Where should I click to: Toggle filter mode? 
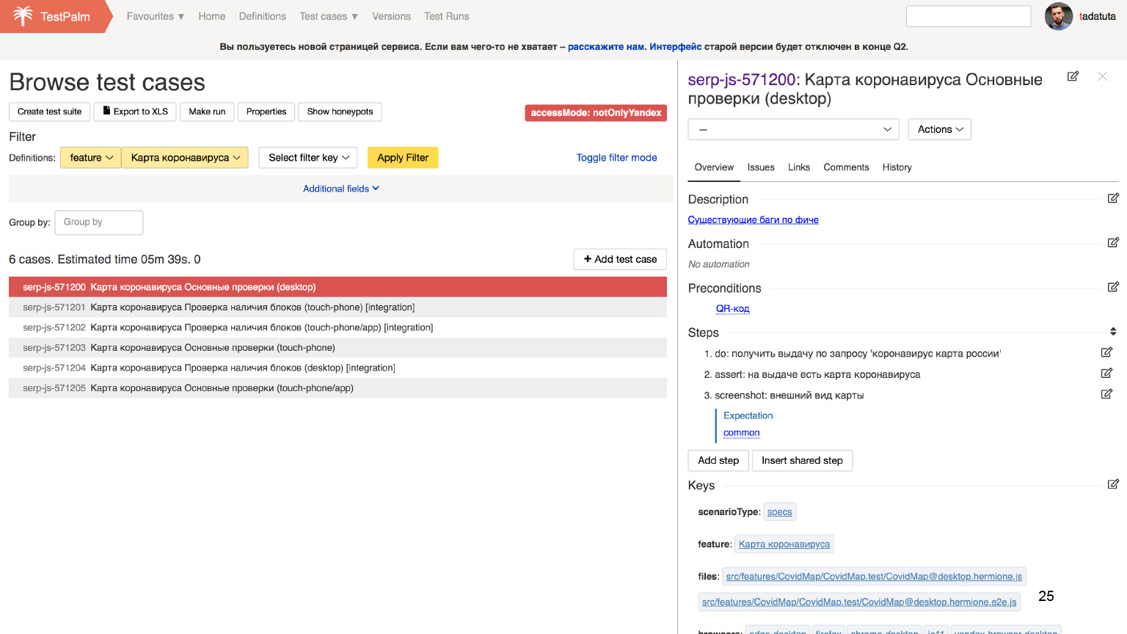tap(616, 158)
